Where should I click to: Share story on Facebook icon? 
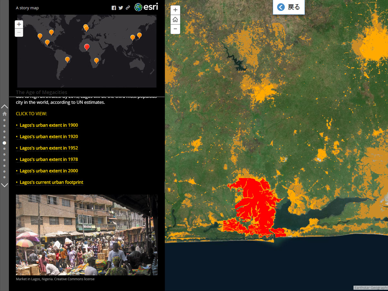114,8
